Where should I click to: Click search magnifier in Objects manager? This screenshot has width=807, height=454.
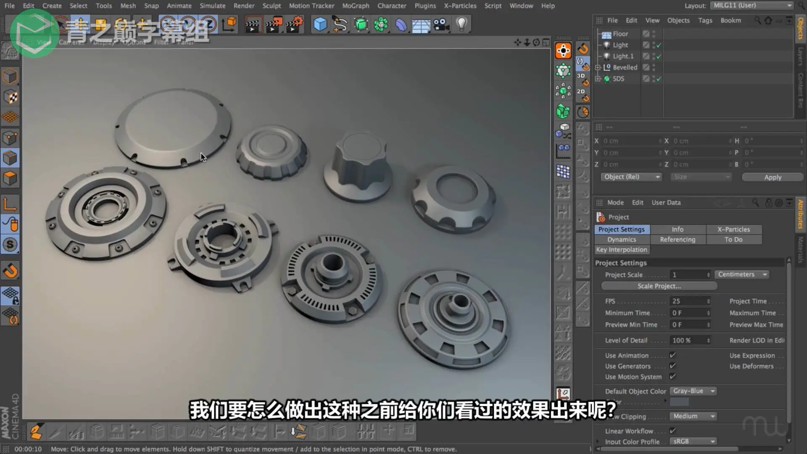click(757, 20)
